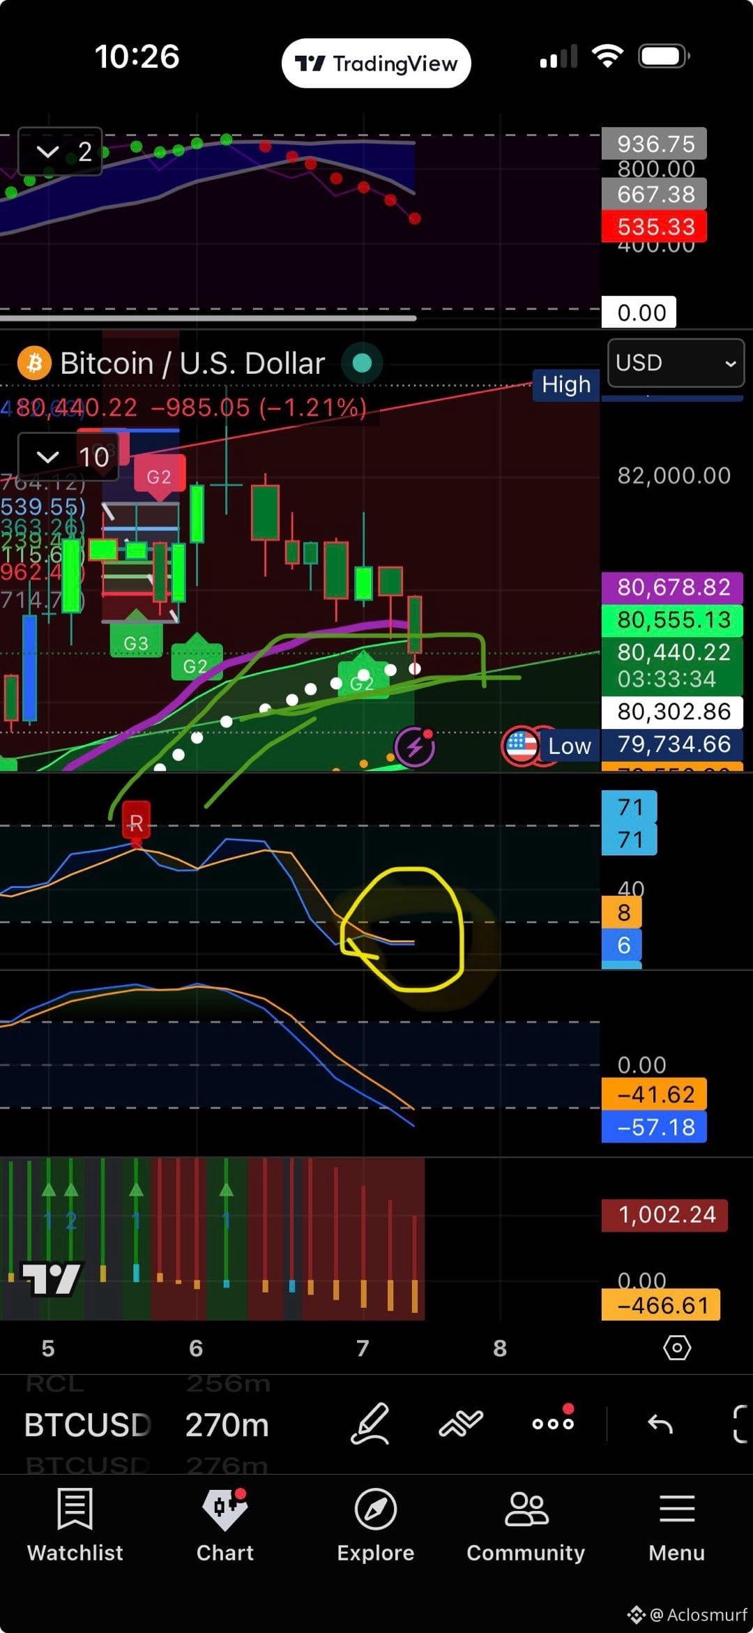The image size is (753, 1633).
Task: Tap the -41.62 orange value tag
Action: [654, 1094]
